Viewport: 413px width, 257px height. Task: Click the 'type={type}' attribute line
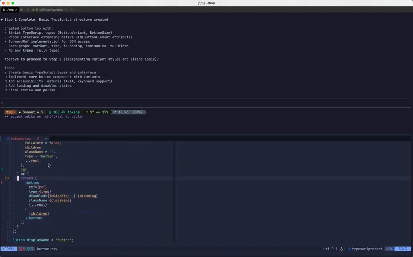[40, 191]
